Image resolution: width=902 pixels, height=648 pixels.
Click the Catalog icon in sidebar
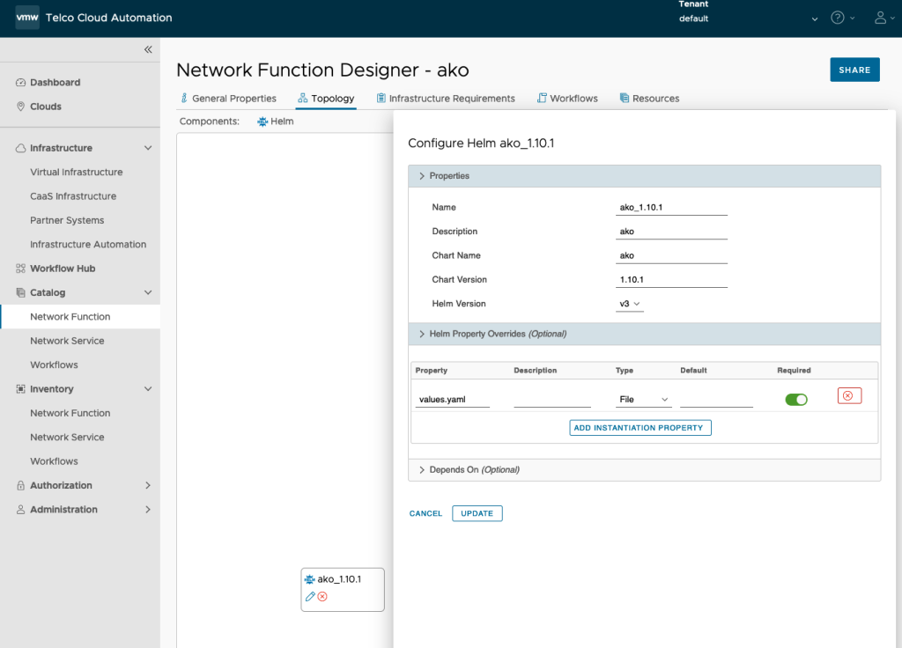pos(21,292)
